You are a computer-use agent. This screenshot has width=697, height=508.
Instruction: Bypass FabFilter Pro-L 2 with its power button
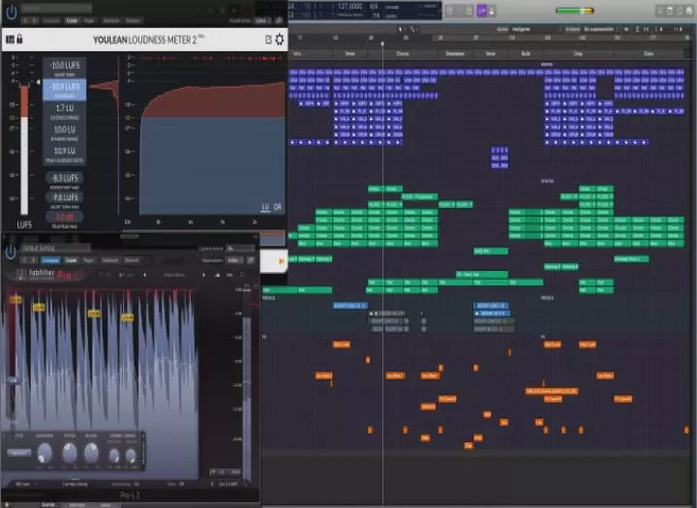click(11, 253)
